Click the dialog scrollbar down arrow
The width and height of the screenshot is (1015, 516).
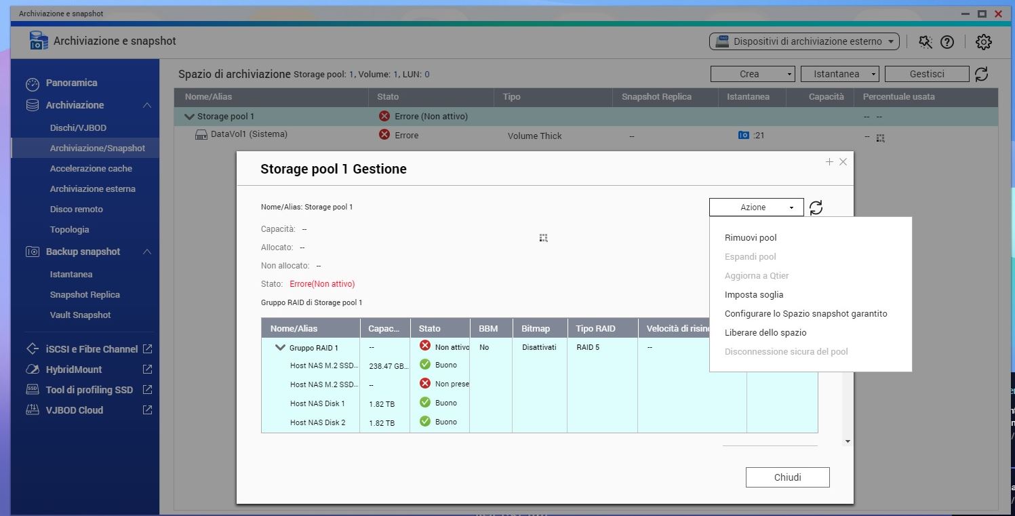[x=847, y=441]
